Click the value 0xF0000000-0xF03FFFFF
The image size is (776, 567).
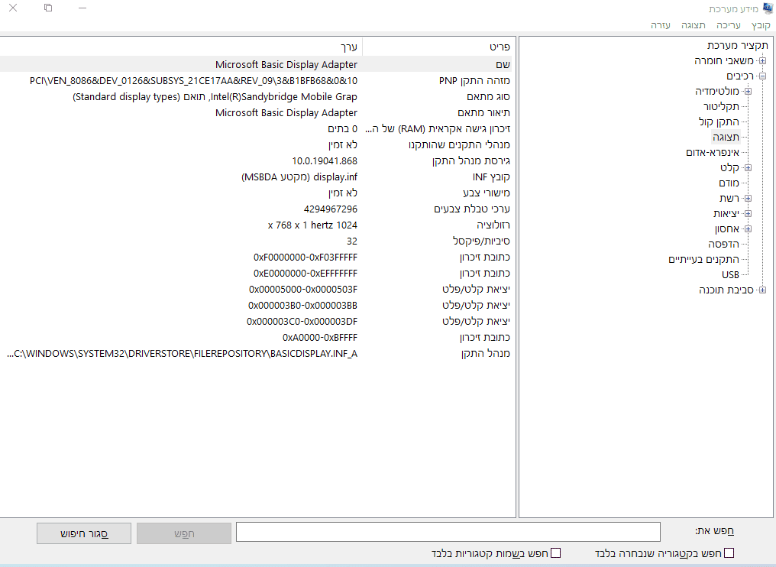306,257
